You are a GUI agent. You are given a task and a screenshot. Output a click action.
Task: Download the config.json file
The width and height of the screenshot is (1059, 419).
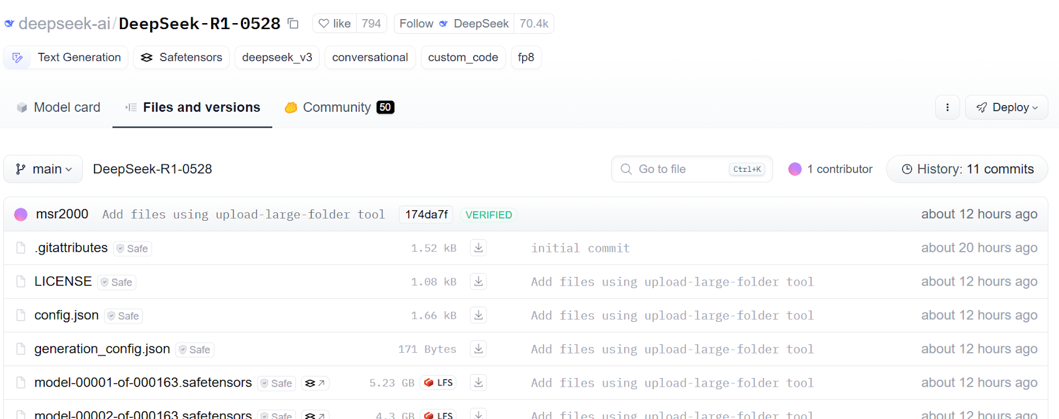point(479,315)
